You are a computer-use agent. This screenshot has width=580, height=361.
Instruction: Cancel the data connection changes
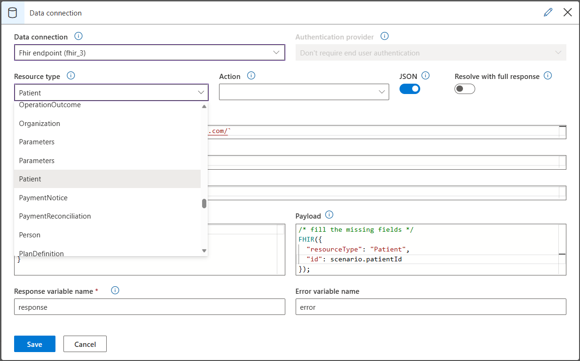(85, 344)
